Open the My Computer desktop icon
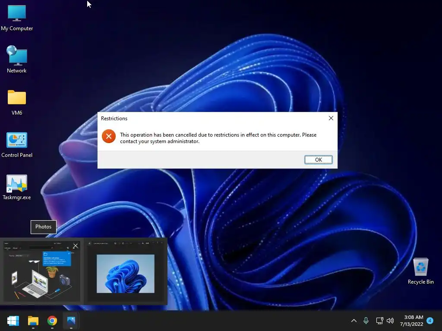This screenshot has height=331, width=442. click(x=17, y=18)
